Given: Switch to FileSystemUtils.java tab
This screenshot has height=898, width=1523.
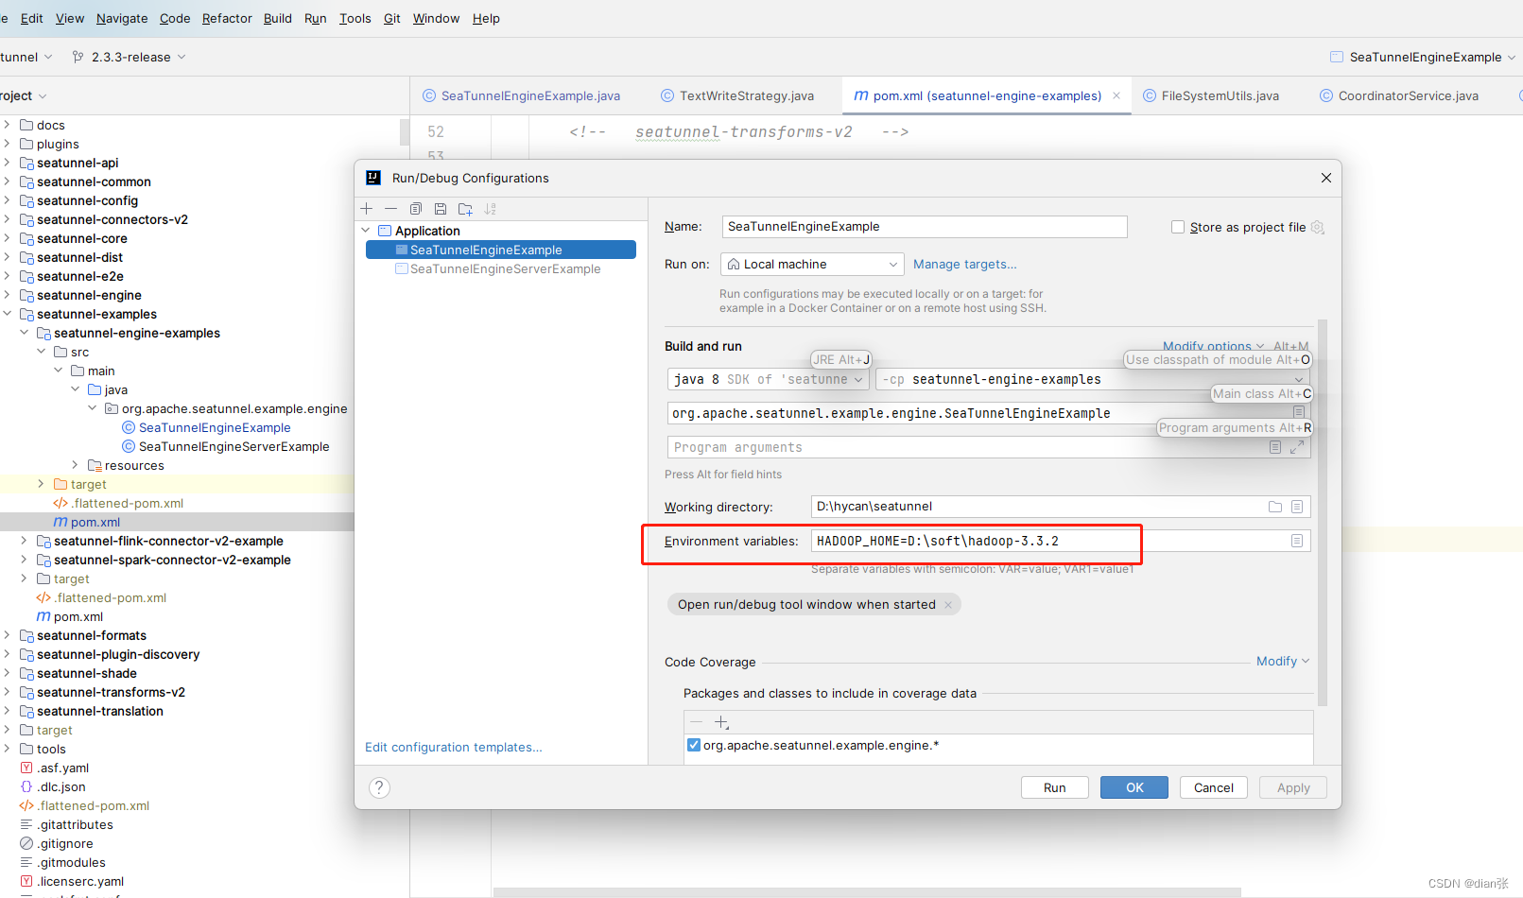Looking at the screenshot, I should 1211,95.
